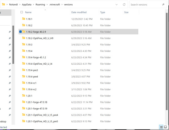Navigate to AppData breadcrumb
The height and width of the screenshot is (130, 169).
27,4
